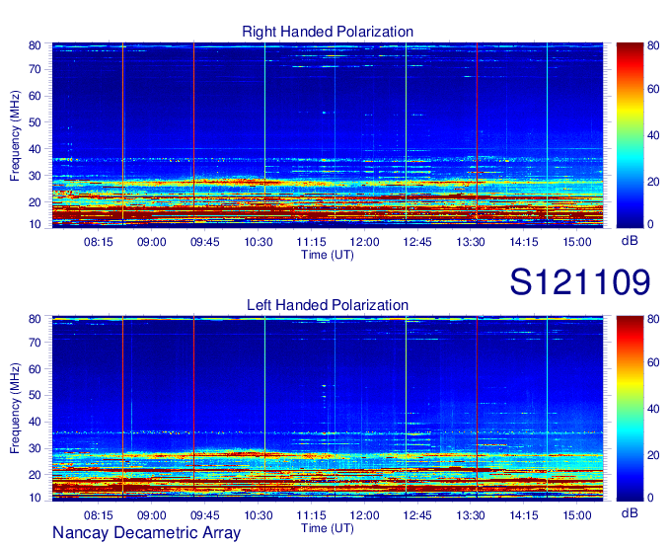The height and width of the screenshot is (545, 671).
Task: Click "Frequency (MHz)" axis label of Right Handed plot
Action: 15,135
